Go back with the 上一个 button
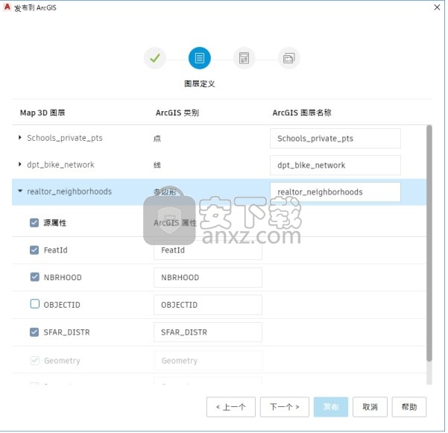The image size is (448, 433). click(x=231, y=407)
